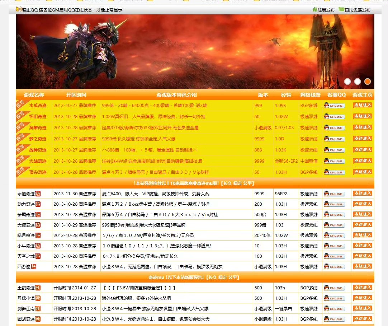This screenshot has height=326, width=388.
Task: Click 点这进入 for 土豪奇迹 row
Action: [x=363, y=288]
